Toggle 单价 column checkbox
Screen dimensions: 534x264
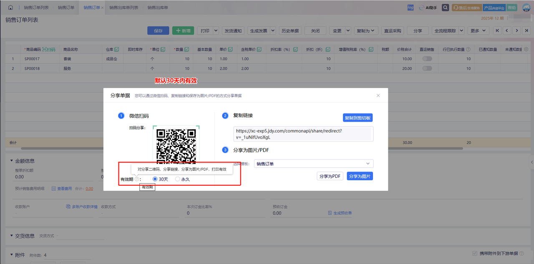click(x=231, y=49)
